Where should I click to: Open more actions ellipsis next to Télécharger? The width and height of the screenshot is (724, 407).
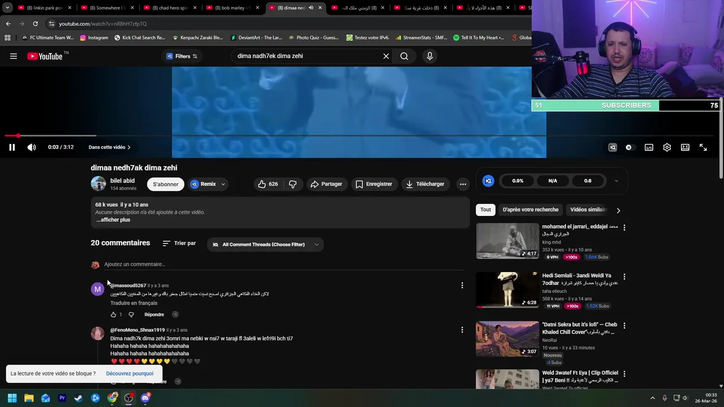coord(463,184)
